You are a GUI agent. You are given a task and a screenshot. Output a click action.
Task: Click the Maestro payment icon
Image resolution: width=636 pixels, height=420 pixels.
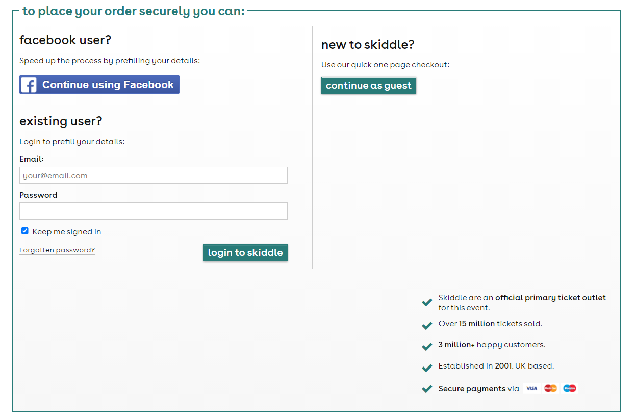coord(569,388)
